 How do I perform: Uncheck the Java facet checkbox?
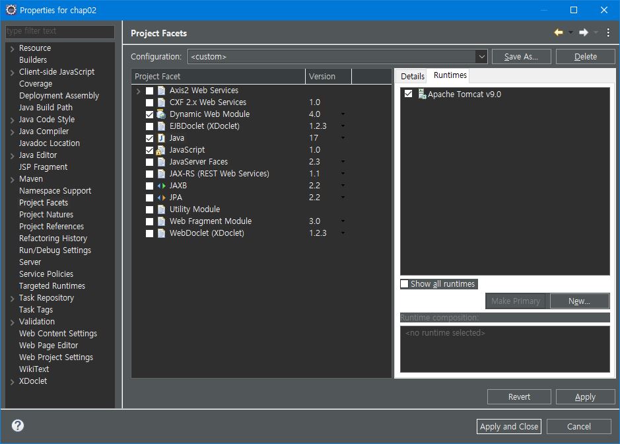tap(149, 138)
